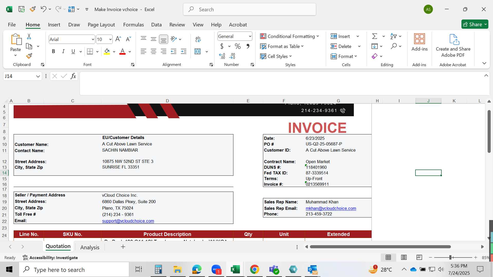Apply Percent Style format

click(x=238, y=46)
